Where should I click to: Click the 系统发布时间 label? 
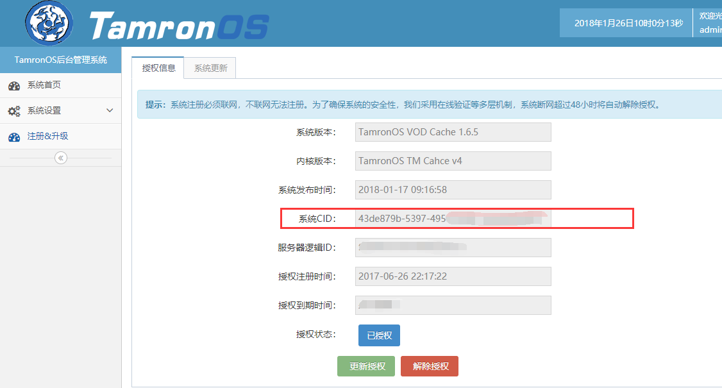307,190
